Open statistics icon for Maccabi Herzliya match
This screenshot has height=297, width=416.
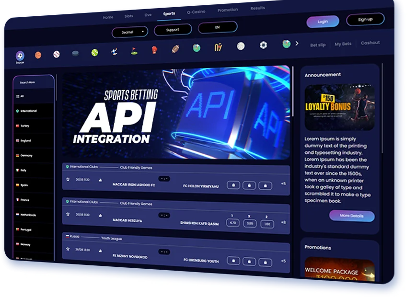click(x=100, y=216)
